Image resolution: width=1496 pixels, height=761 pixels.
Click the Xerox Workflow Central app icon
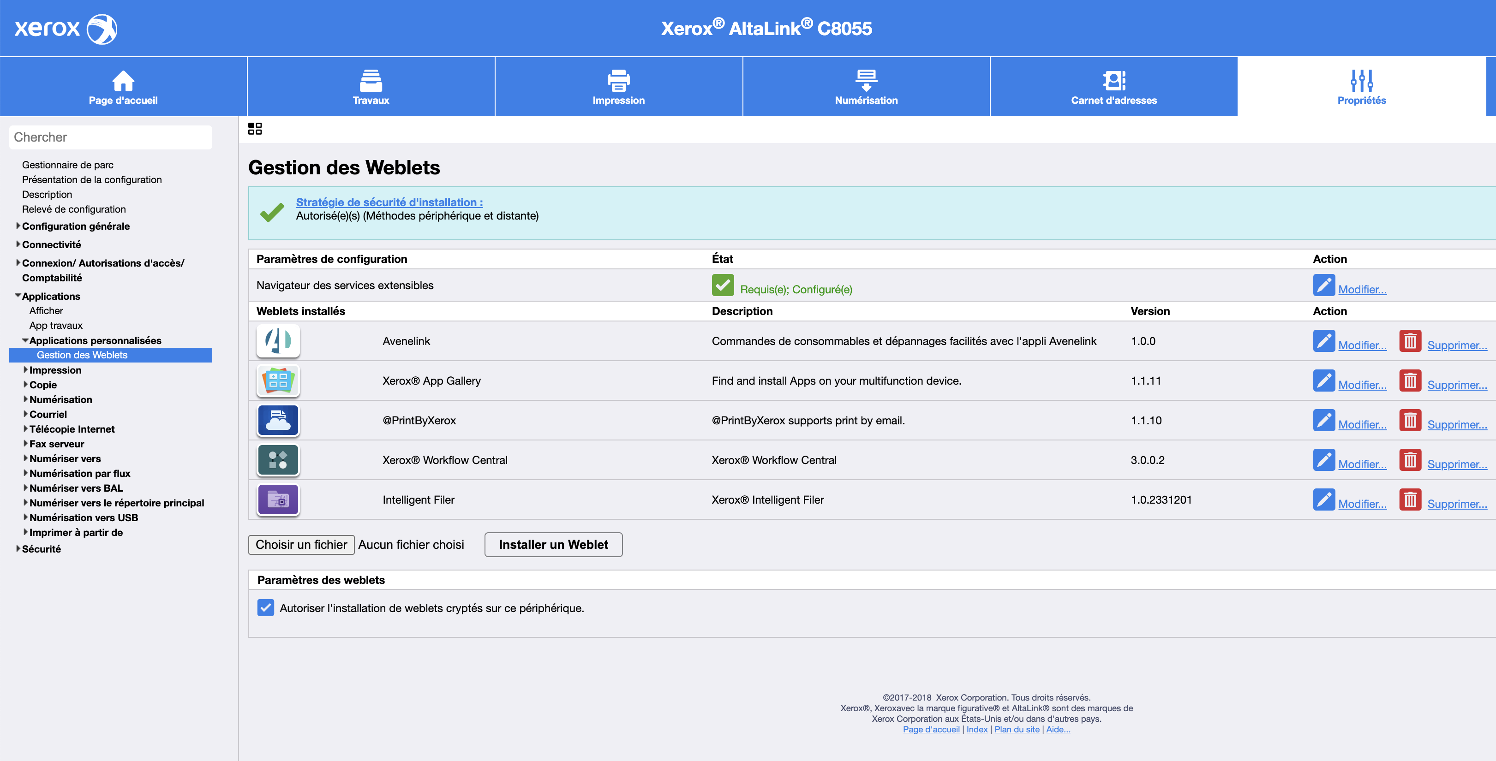pyautogui.click(x=278, y=460)
